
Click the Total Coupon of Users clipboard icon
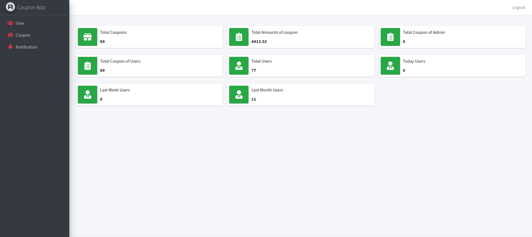pos(88,66)
